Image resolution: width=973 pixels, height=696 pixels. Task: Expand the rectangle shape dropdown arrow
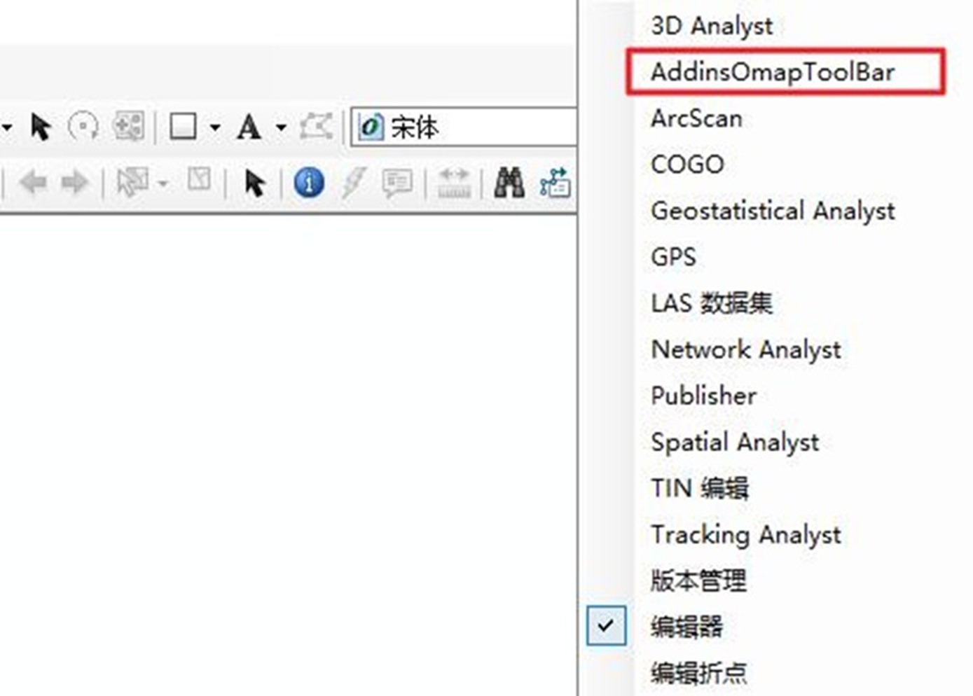215,127
